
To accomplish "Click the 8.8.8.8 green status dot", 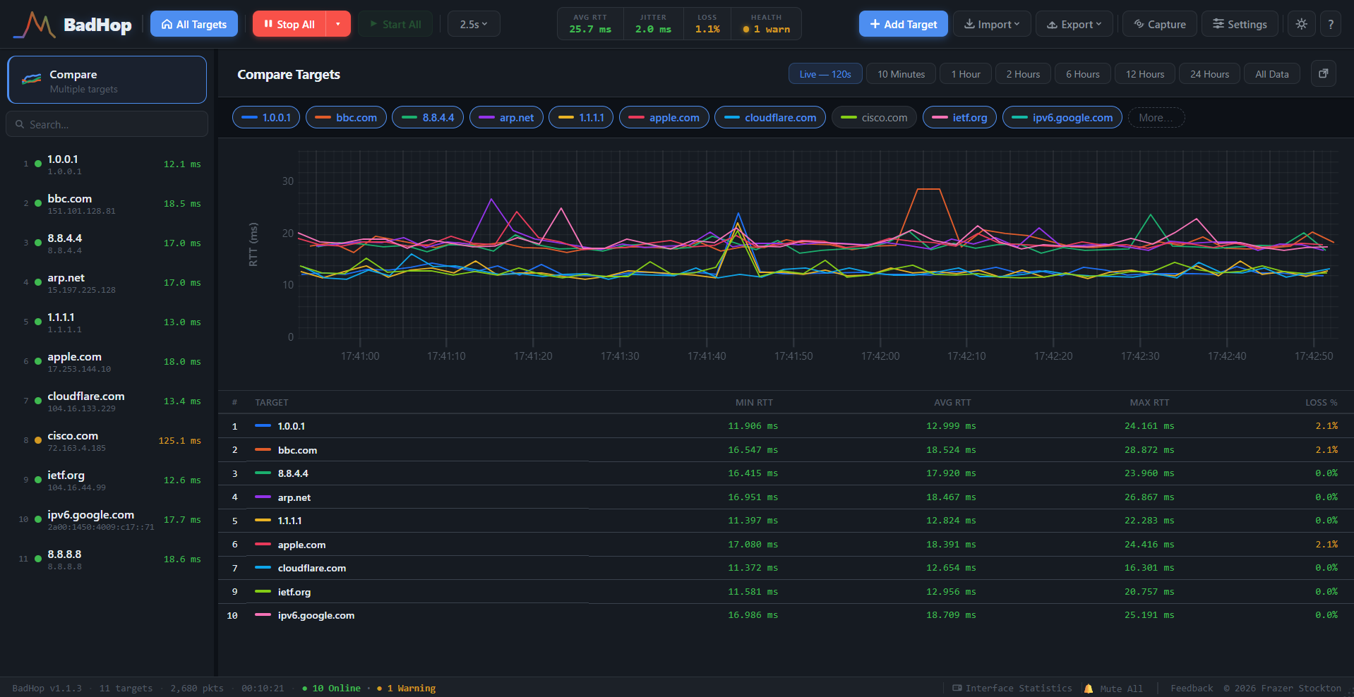I will pyautogui.click(x=38, y=559).
